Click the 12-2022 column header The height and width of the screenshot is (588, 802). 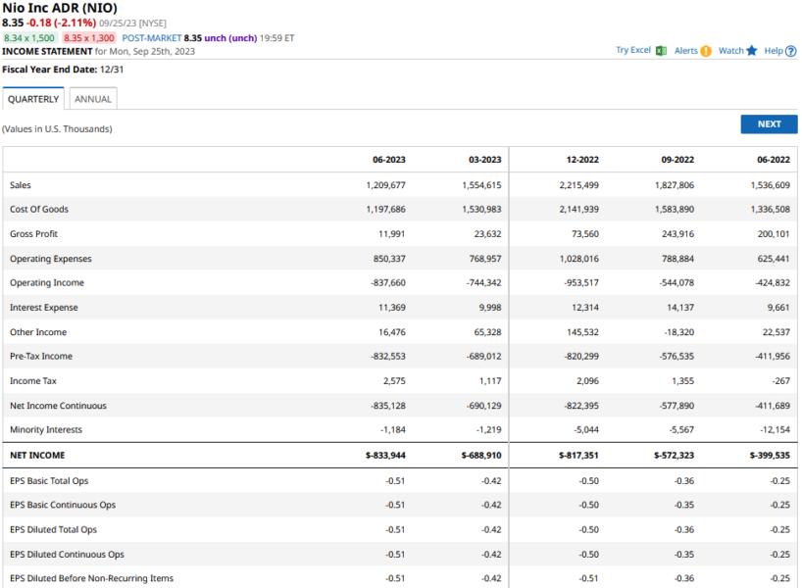coord(581,160)
